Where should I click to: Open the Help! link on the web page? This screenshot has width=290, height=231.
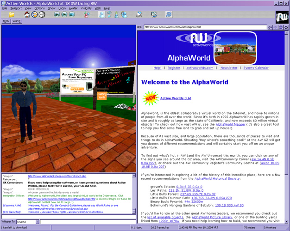pyautogui.click(x=158, y=68)
